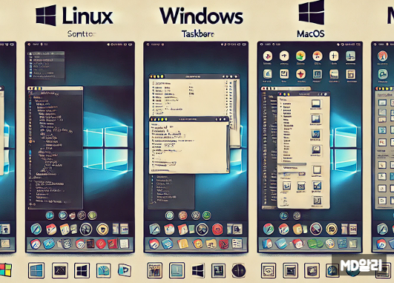This screenshot has height=283, width=394.
Task: Click dark round globe icon below Windows panel
Action: (238, 270)
